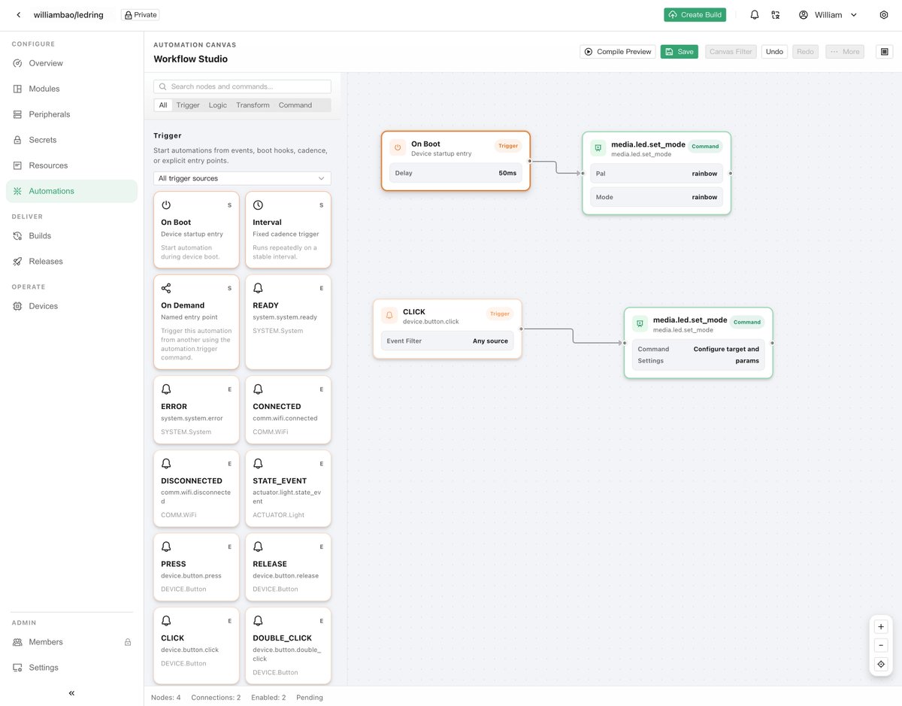Screen dimensions: 902x706
Task: Open Peripherals in the sidebar
Action: click(x=71, y=114)
